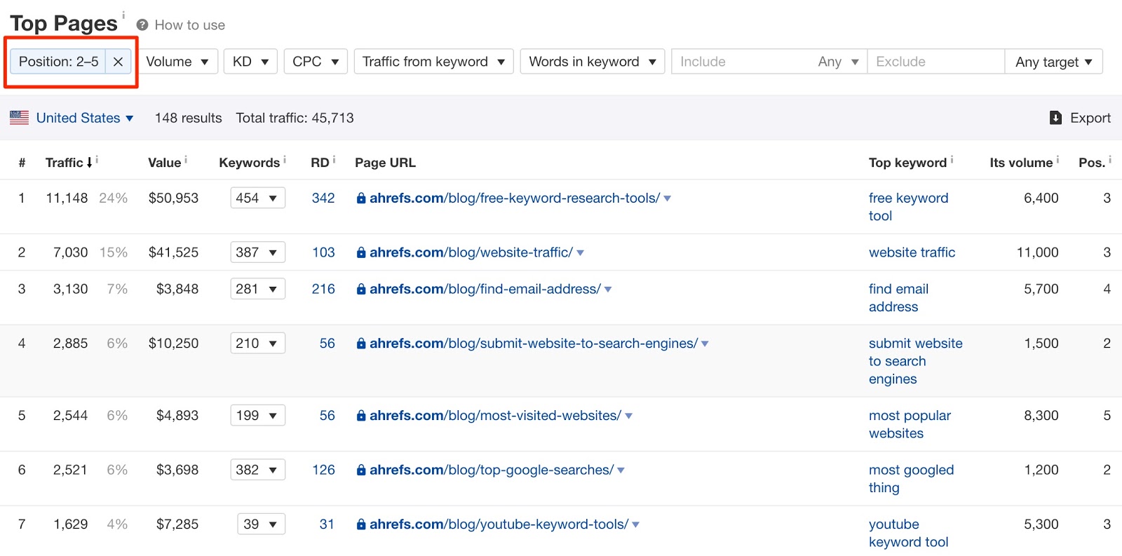Open Words in keyword dropdown
The width and height of the screenshot is (1122, 556).
[x=592, y=62]
